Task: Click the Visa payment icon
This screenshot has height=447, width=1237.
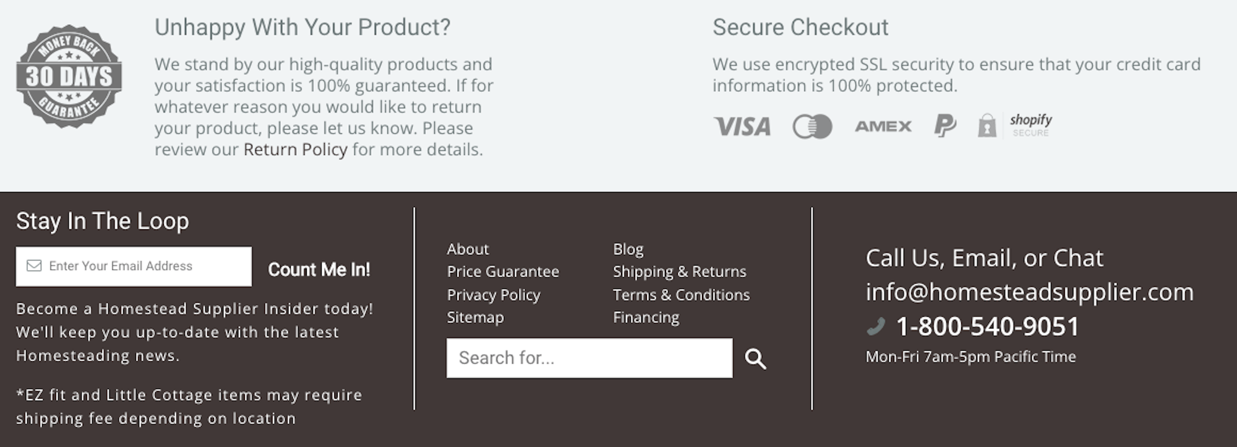Action: (x=742, y=127)
